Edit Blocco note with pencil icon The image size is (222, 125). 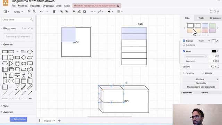click(28, 28)
